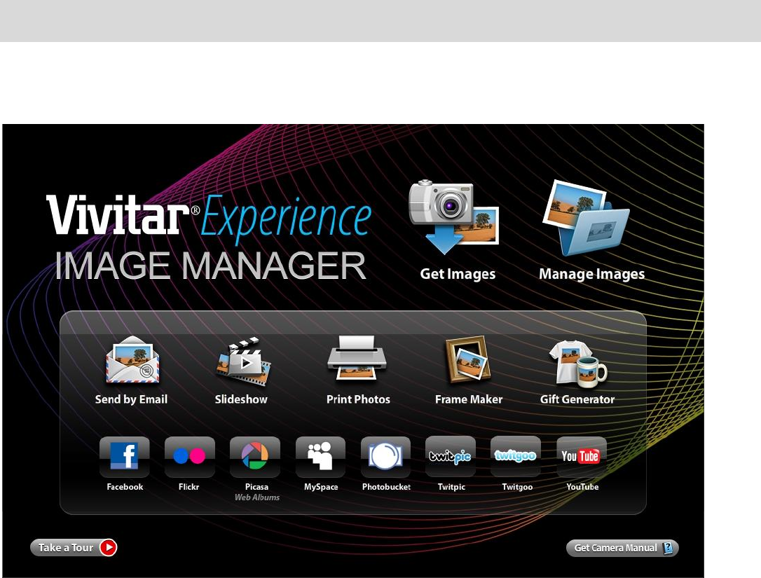The width and height of the screenshot is (761, 578).
Task: Click the Flickr label text
Action: pos(188,487)
